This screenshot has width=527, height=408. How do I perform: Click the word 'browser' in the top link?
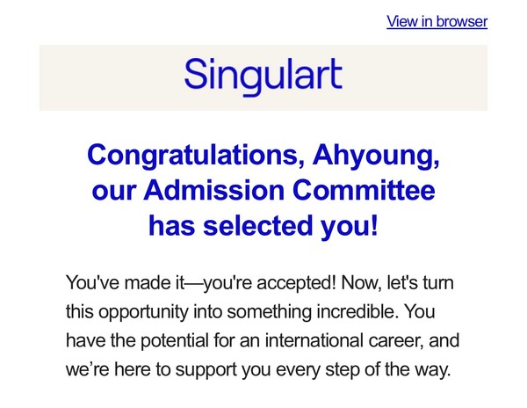pos(459,21)
